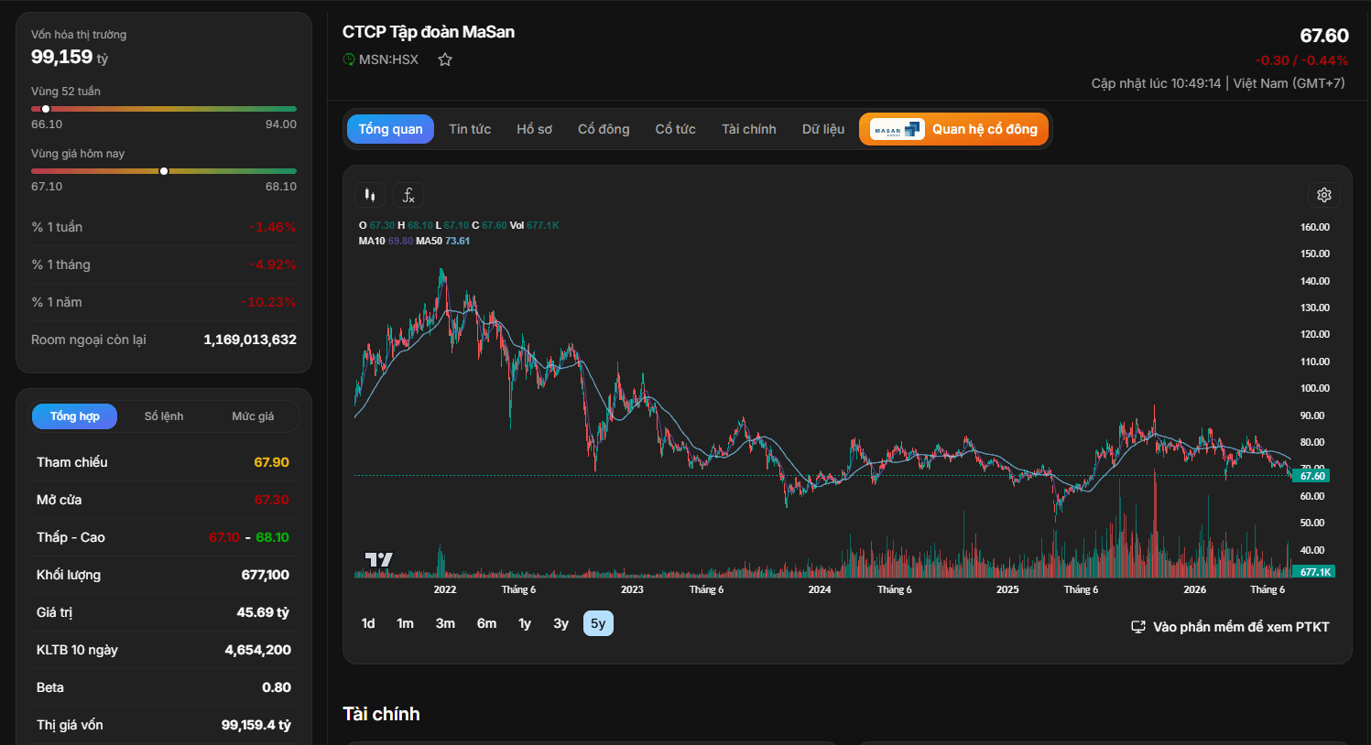Open the chart settings gear
The height and width of the screenshot is (745, 1371).
(1324, 195)
